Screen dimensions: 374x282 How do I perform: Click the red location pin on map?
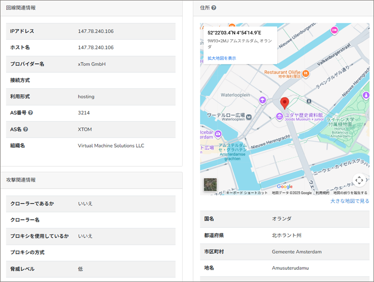(x=285, y=103)
